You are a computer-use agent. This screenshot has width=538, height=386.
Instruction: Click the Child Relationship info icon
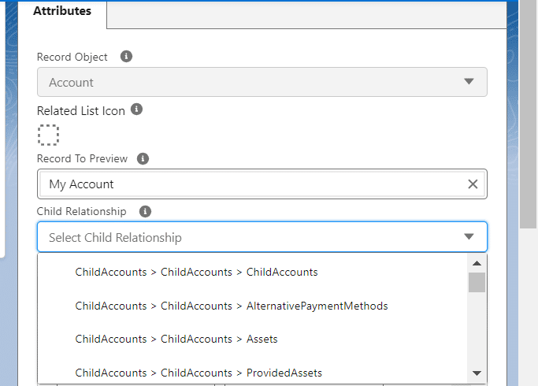point(144,211)
